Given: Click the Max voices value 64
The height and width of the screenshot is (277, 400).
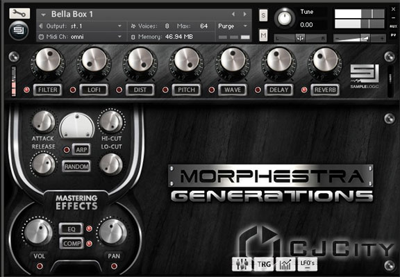Looking at the screenshot, I should point(203,26).
